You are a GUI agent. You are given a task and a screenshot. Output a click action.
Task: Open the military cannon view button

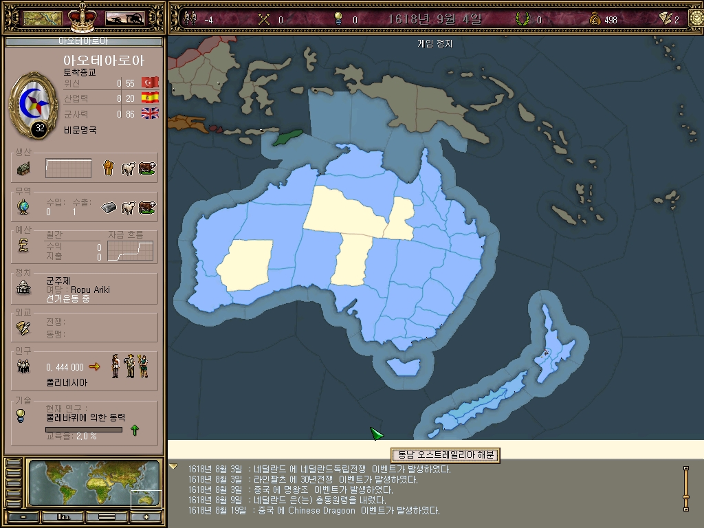click(x=125, y=19)
